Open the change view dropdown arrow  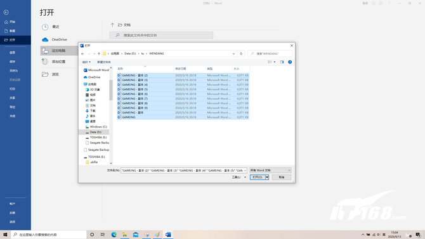click(x=275, y=62)
